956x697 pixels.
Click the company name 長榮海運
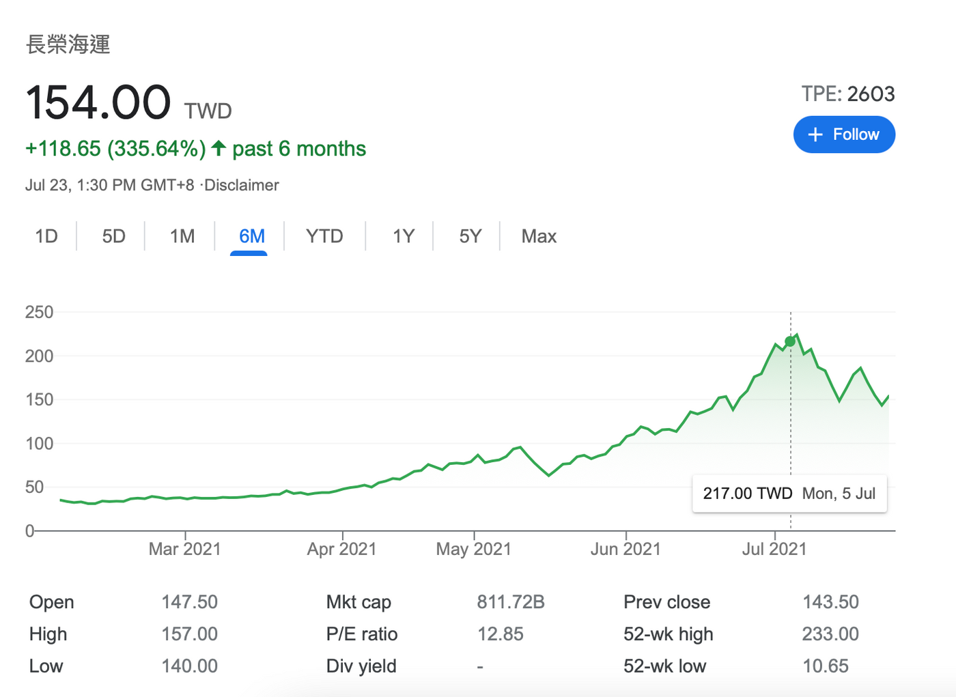[x=68, y=44]
